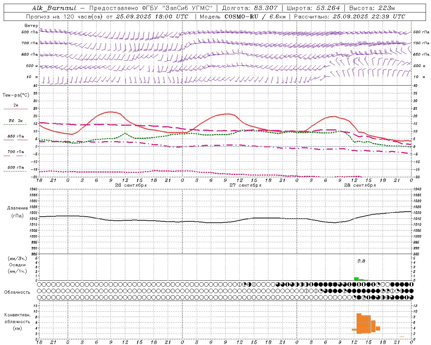
Task: Click the 500 м wind level label on the left
Action: click(x=32, y=66)
